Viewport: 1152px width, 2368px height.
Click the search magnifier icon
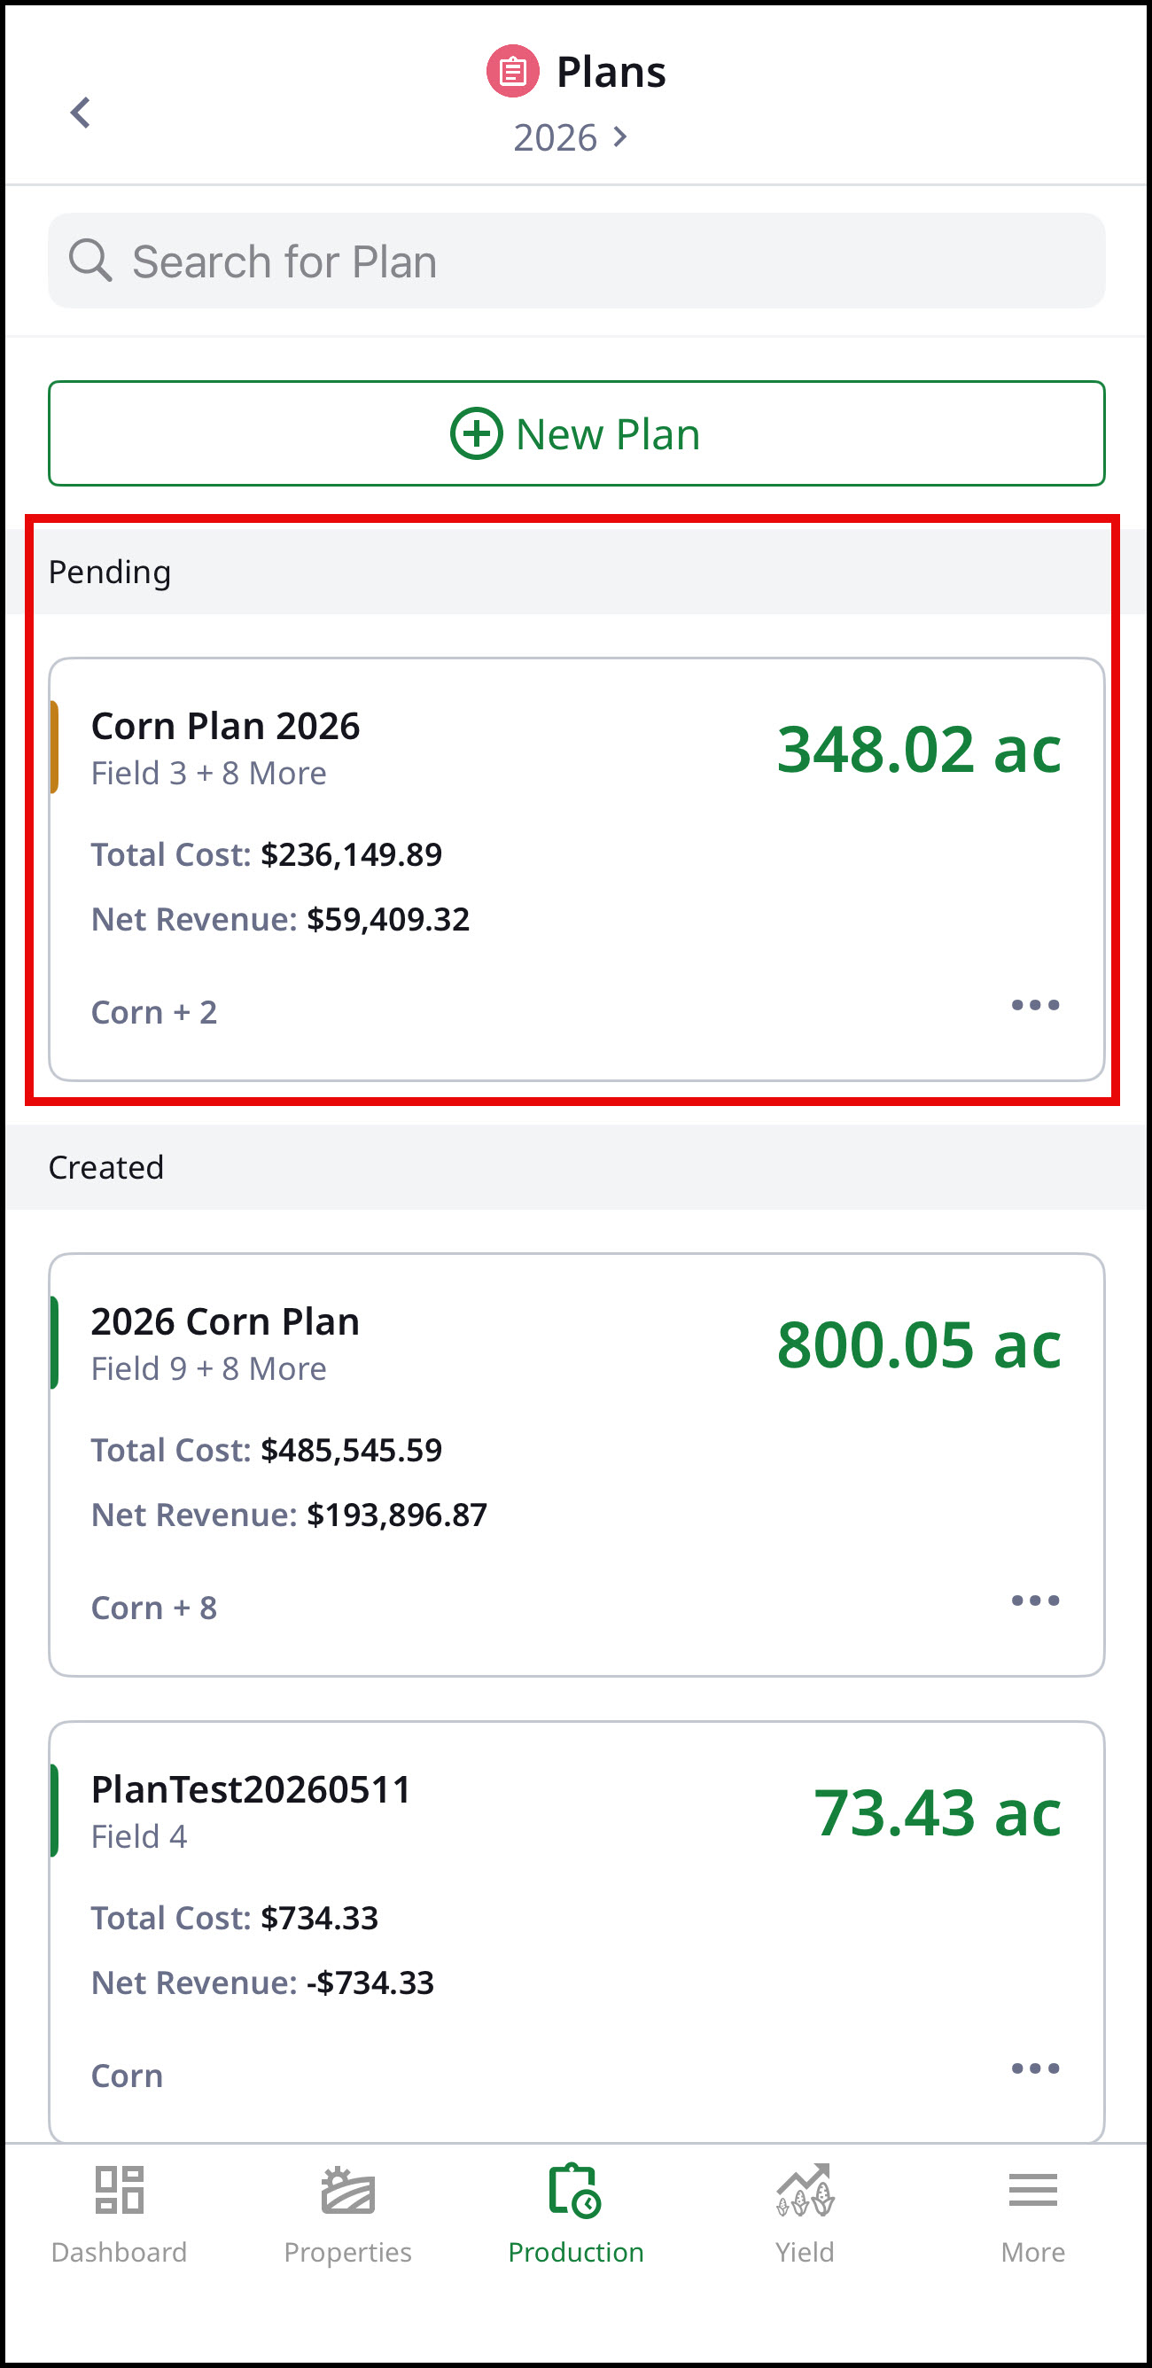pos(90,261)
